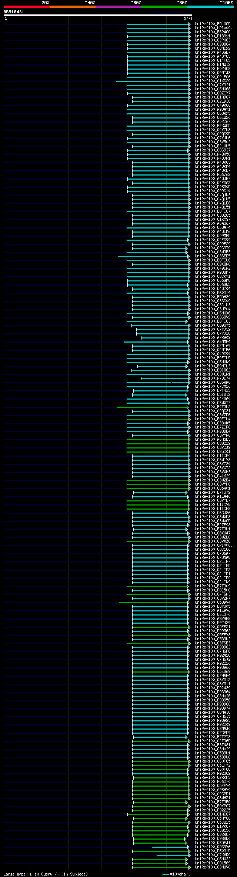The width and height of the screenshot is (237, 877).
Task: Select the UniRef100_Q1KXS7 label
Action: pos(213,219)
